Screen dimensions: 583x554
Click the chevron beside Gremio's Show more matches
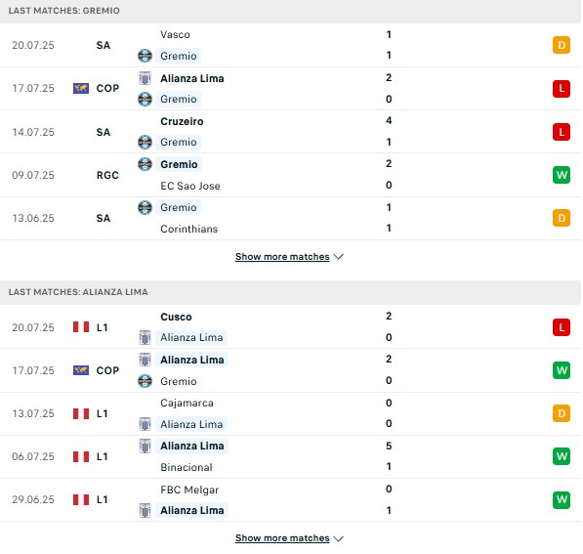338,257
